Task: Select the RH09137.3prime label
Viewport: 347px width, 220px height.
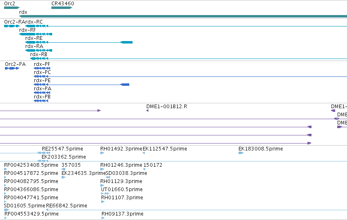Action: (123, 214)
